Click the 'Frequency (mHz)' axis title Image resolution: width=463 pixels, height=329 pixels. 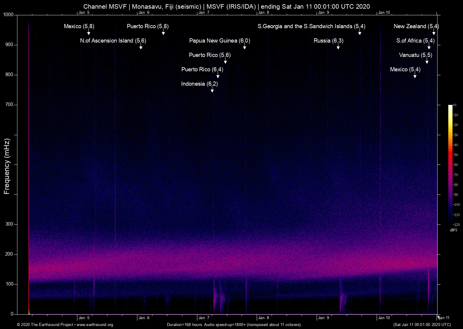(7, 166)
